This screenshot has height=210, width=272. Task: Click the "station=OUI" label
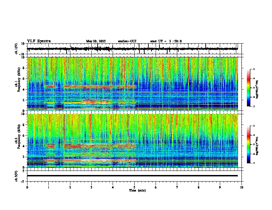pos(127,41)
